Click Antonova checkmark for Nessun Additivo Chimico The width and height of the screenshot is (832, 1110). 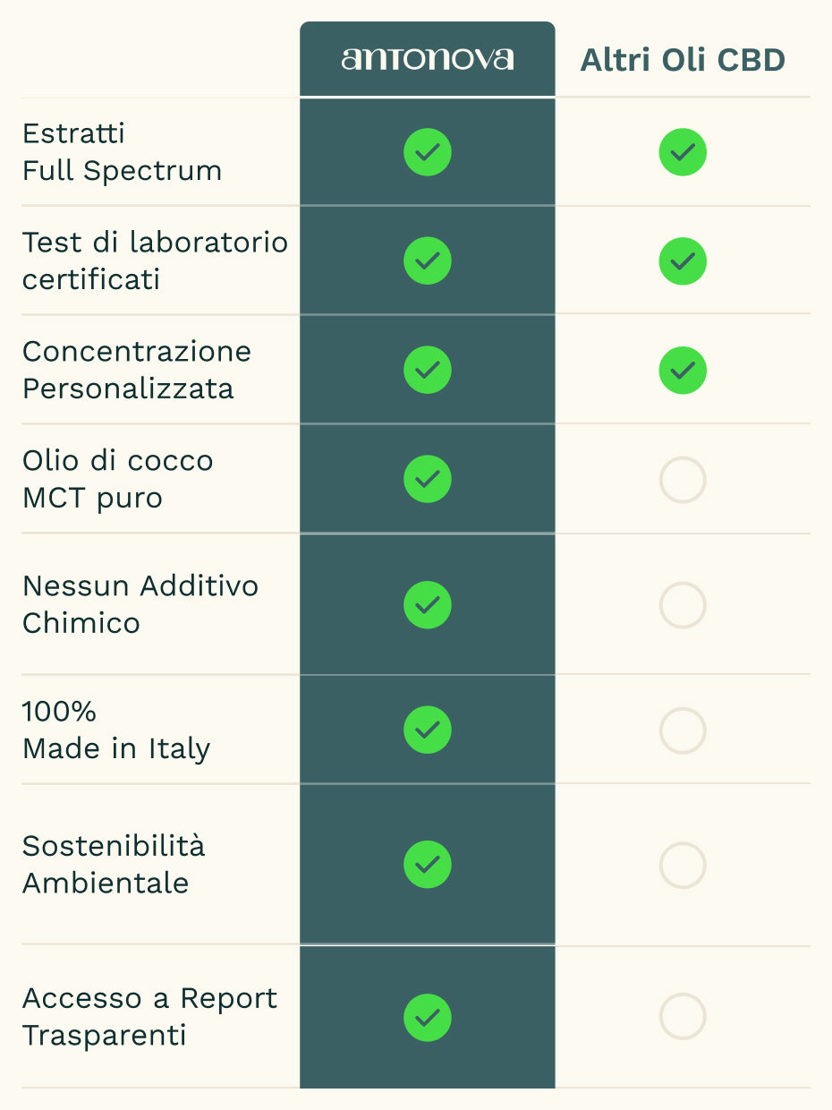point(428,605)
